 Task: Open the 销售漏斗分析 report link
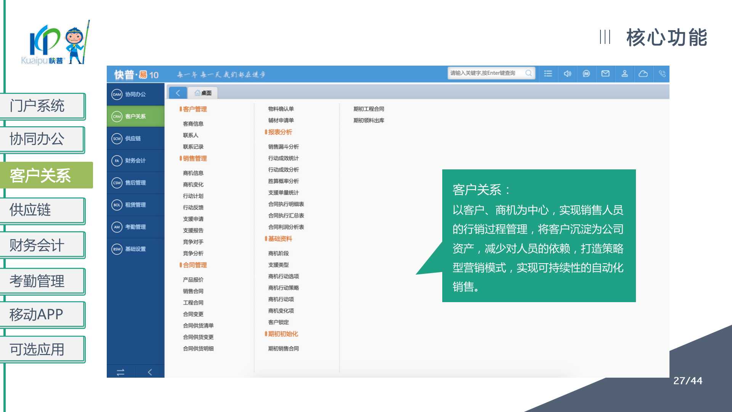tap(283, 146)
